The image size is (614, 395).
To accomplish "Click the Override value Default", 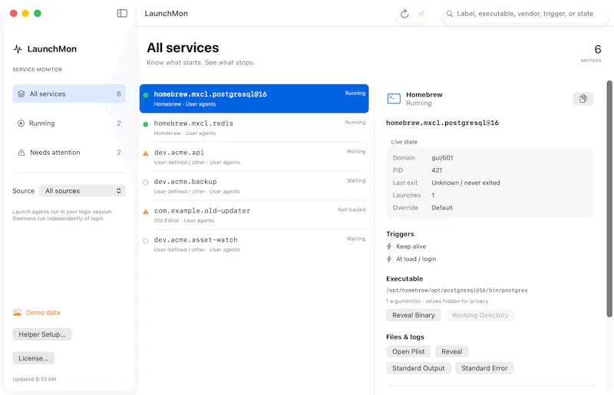I will 442,208.
